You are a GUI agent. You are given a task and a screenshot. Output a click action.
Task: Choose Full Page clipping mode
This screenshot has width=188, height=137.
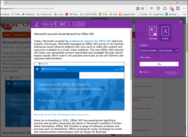(153, 33)
